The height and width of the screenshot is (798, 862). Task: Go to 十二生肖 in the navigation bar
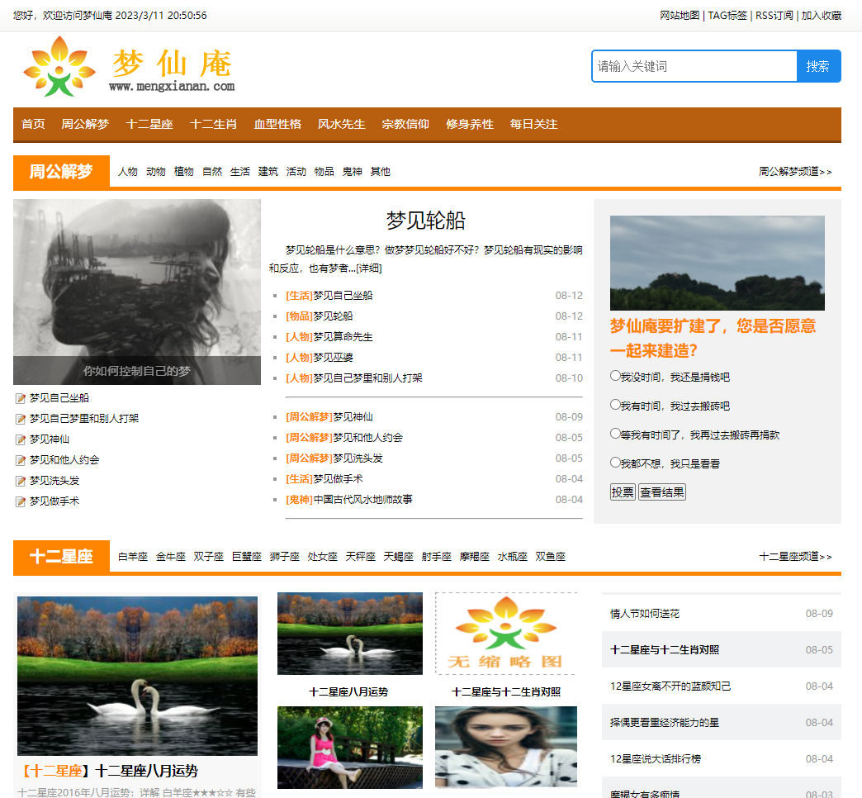click(x=213, y=124)
